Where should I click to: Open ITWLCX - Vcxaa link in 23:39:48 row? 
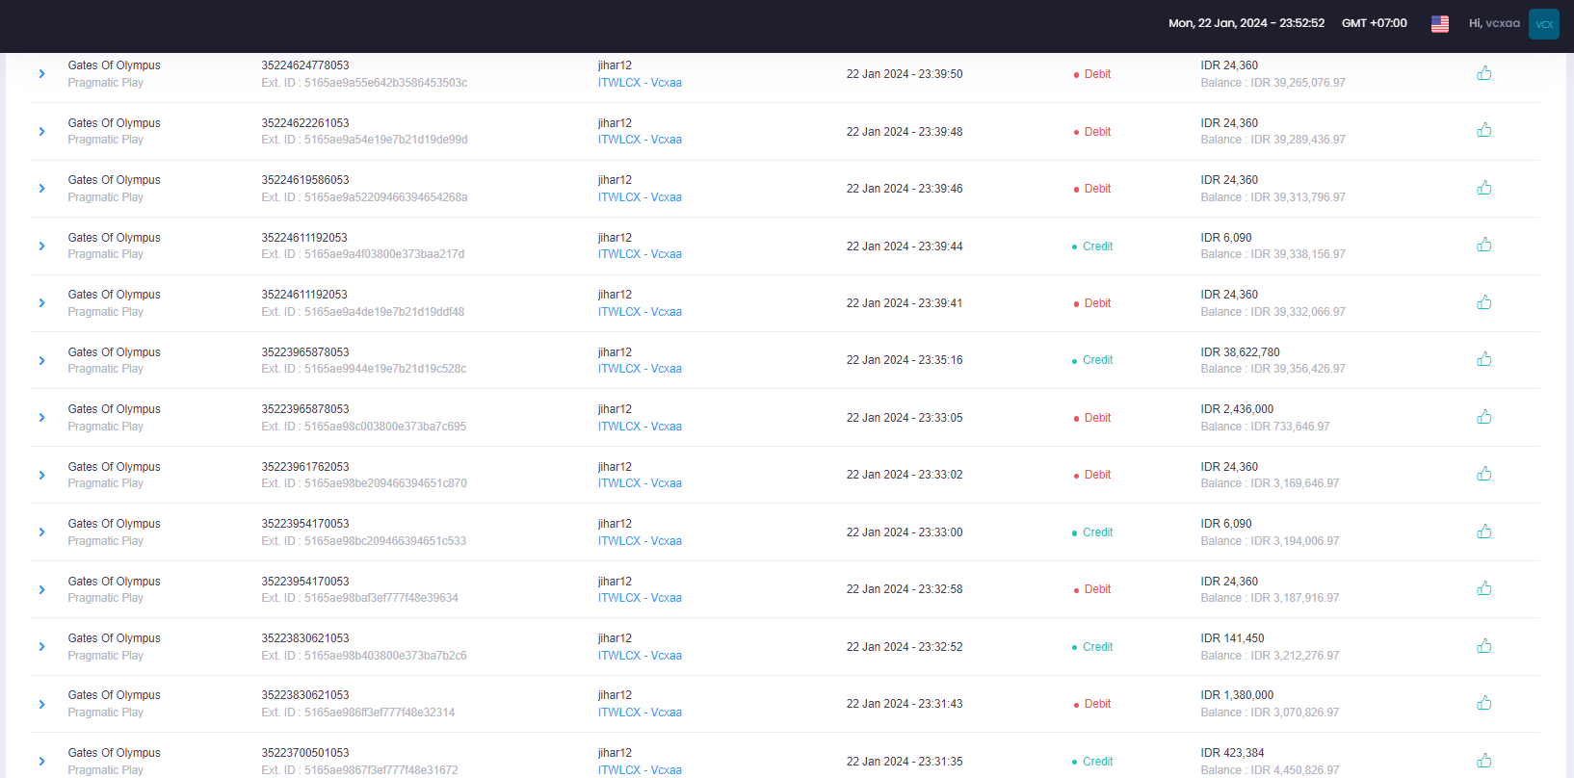[x=640, y=140]
